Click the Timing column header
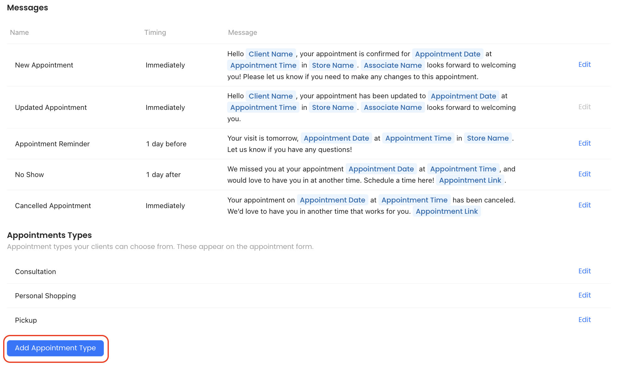The height and width of the screenshot is (366, 626). (155, 32)
